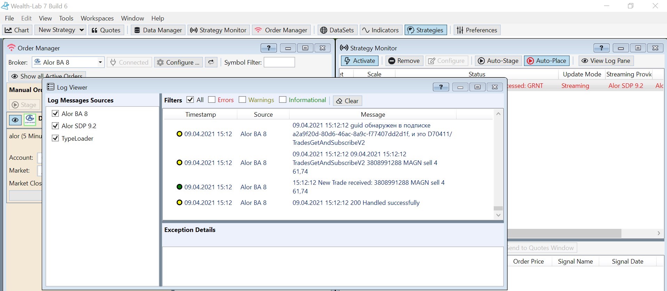Select the 200 Handled successfully log row
This screenshot has width=667, height=291.
pos(328,203)
